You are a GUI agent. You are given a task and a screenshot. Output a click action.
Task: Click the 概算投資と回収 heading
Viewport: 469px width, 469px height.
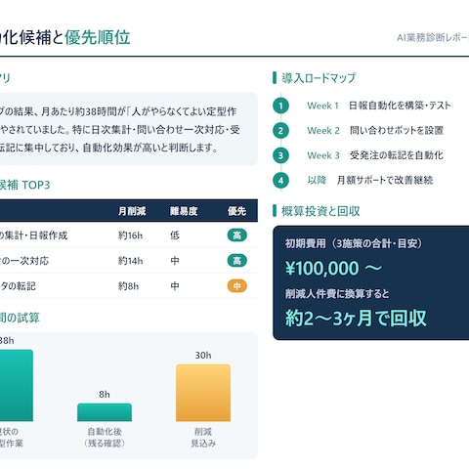click(320, 211)
